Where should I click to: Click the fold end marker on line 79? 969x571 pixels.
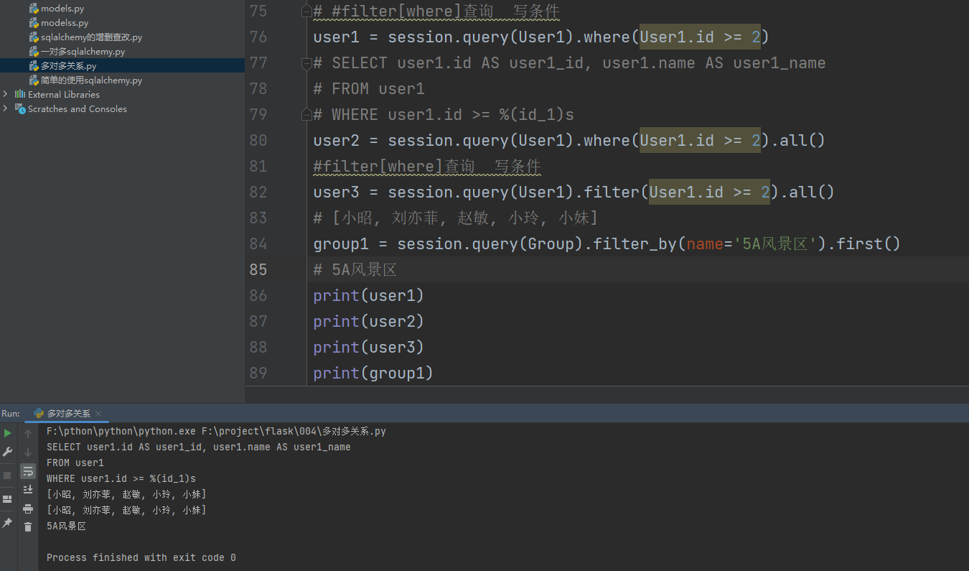tap(306, 115)
